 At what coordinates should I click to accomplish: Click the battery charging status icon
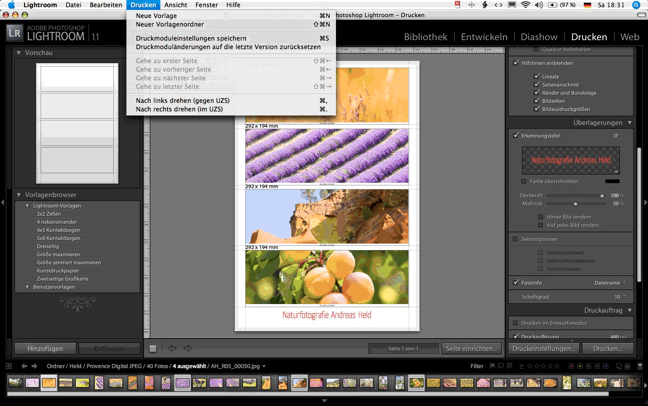(x=553, y=5)
